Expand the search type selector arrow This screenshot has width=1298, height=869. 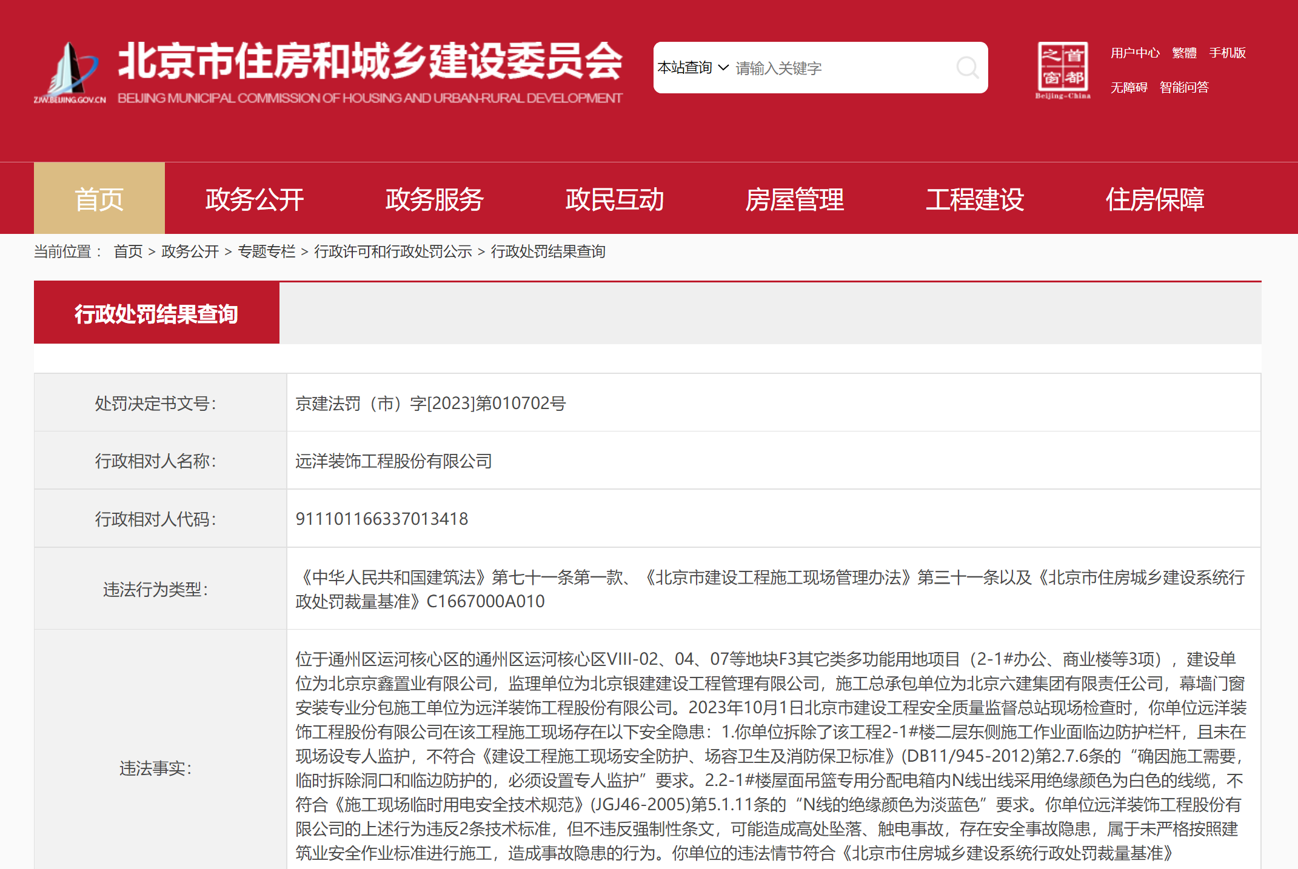(723, 68)
